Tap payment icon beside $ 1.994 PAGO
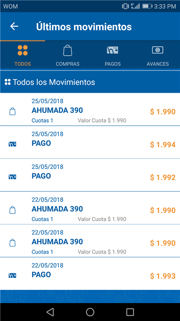180x321 pixels. pos(12,144)
